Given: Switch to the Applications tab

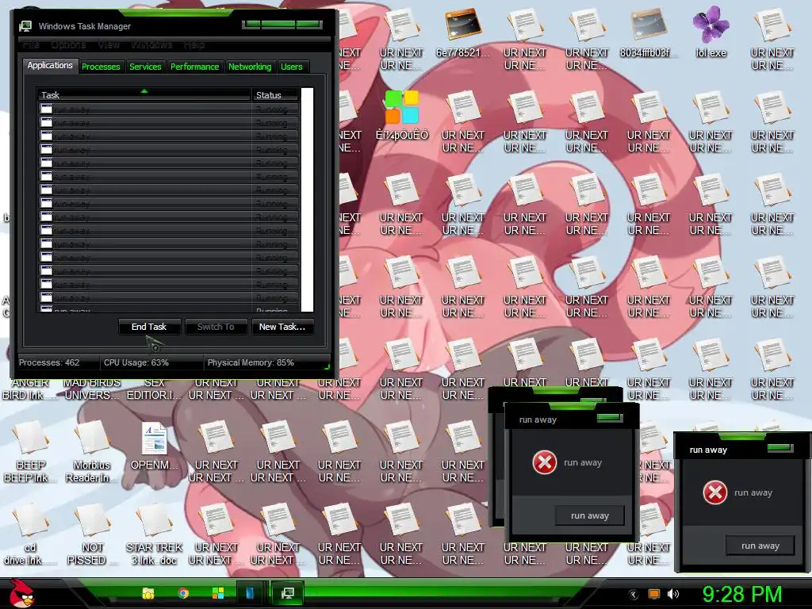Looking at the screenshot, I should pyautogui.click(x=50, y=65).
